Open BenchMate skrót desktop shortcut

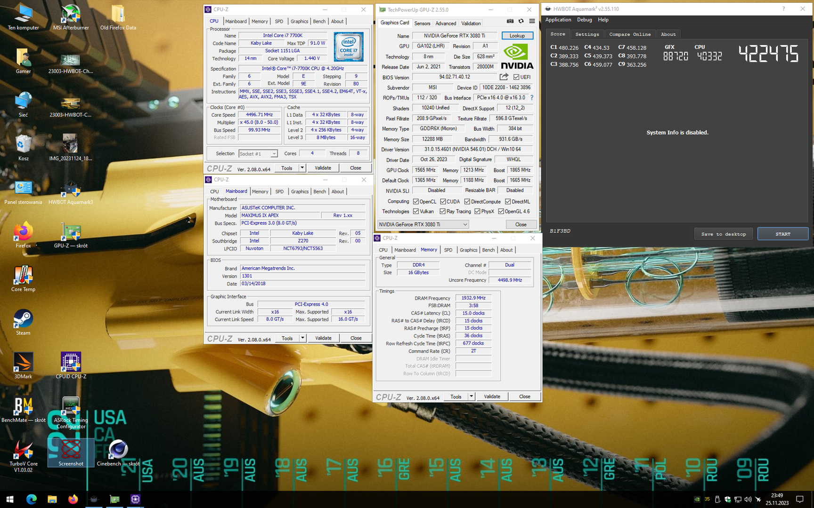23,410
